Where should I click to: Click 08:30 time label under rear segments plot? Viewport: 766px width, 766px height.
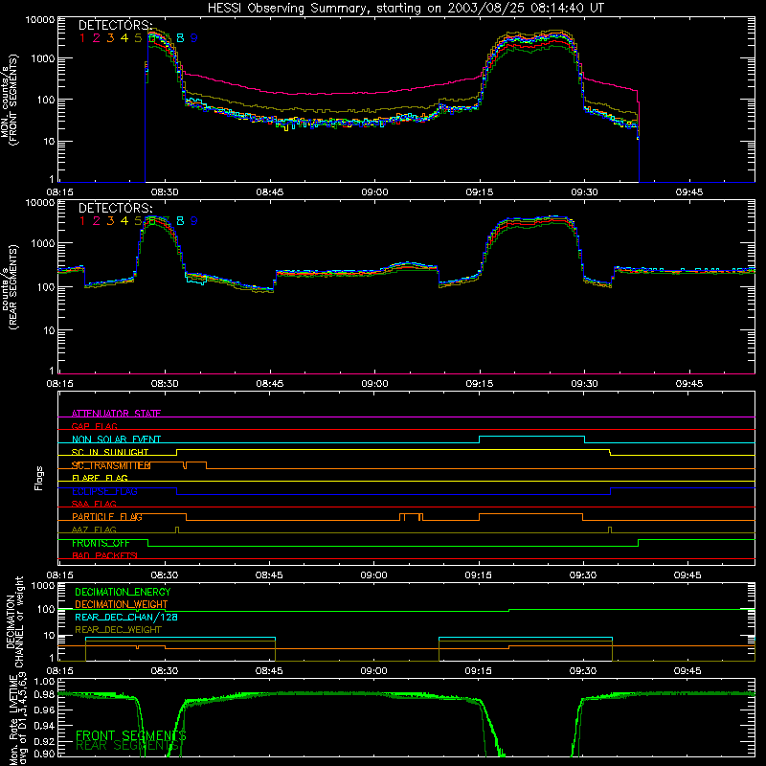tap(165, 384)
